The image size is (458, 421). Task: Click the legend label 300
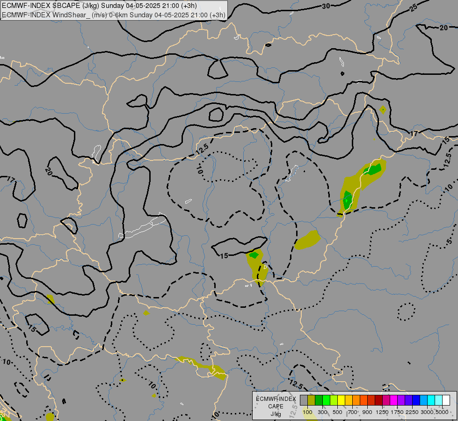click(x=322, y=412)
